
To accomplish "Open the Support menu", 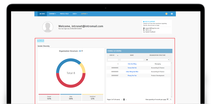I will coord(84,14).
